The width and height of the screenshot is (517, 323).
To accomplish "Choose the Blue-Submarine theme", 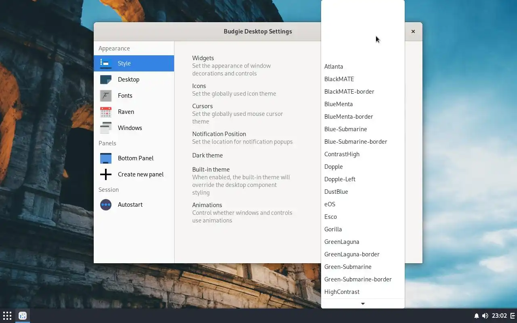I will pos(363,129).
